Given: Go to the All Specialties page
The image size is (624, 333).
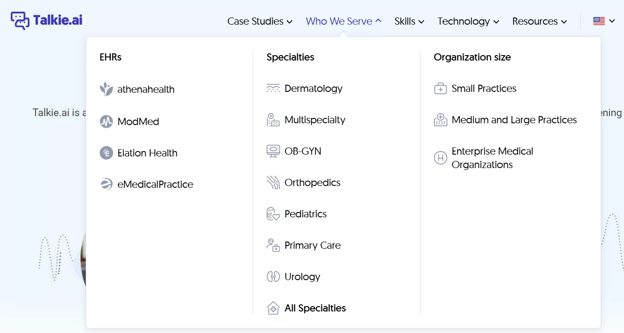Looking at the screenshot, I should 315,308.
